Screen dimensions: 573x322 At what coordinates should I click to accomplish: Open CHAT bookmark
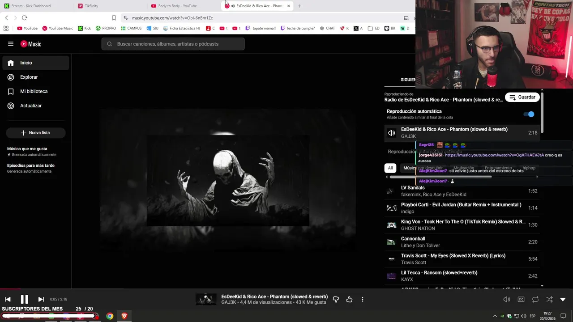(327, 28)
